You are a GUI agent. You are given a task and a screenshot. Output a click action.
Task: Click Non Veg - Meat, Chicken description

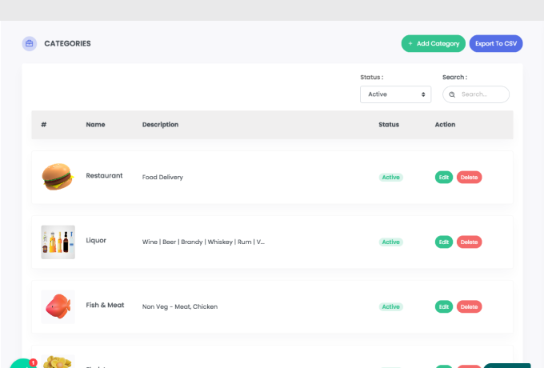(180, 306)
